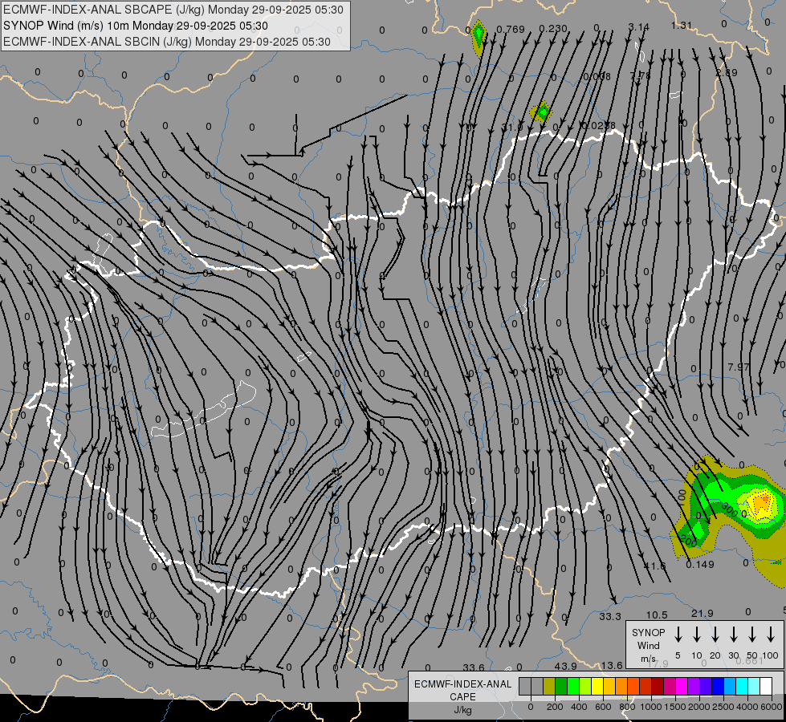Viewport: 786px width, 722px height.
Task: Click the 0.230 value on the map
Action: 553,29
